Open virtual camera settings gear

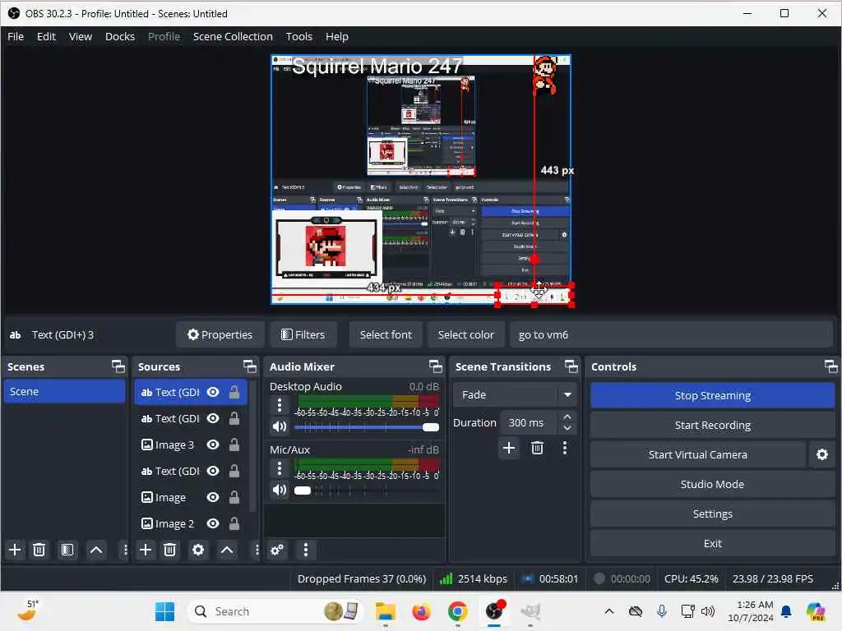(x=822, y=454)
